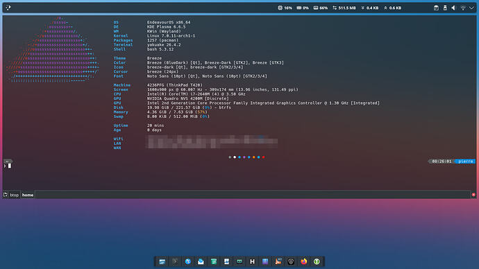479x269 pixels.
Task: Open the mail client dock icon
Action: click(x=201, y=261)
